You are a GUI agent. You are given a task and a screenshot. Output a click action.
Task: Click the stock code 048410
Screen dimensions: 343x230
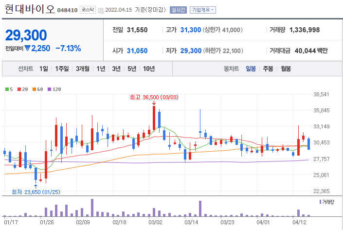[67, 10]
